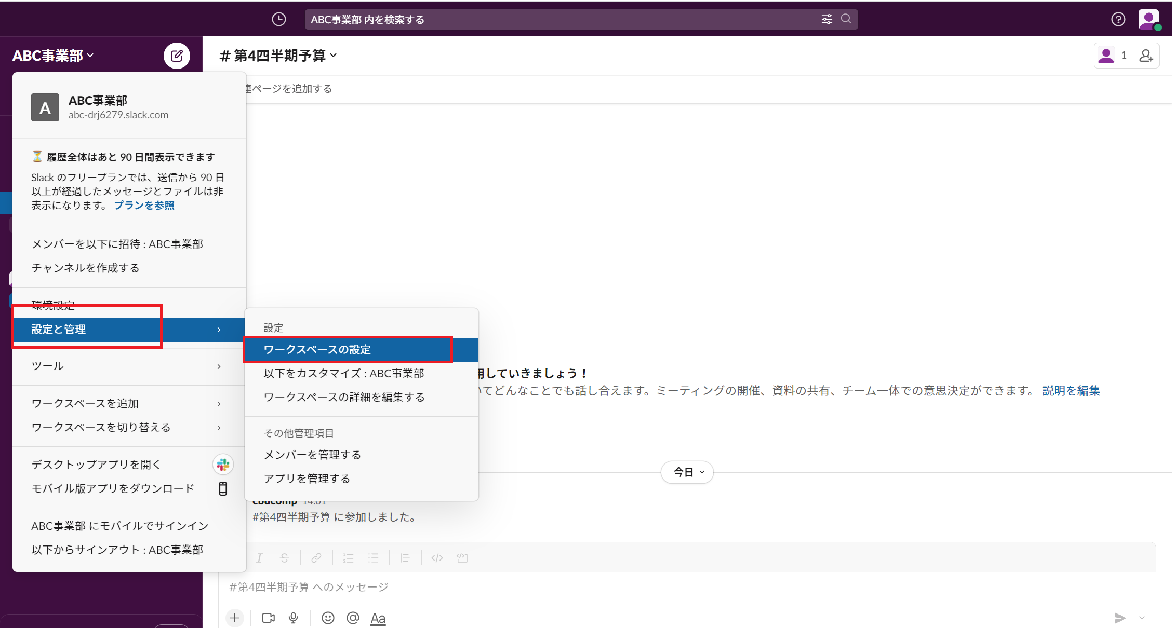Open the emoji picker

(328, 618)
